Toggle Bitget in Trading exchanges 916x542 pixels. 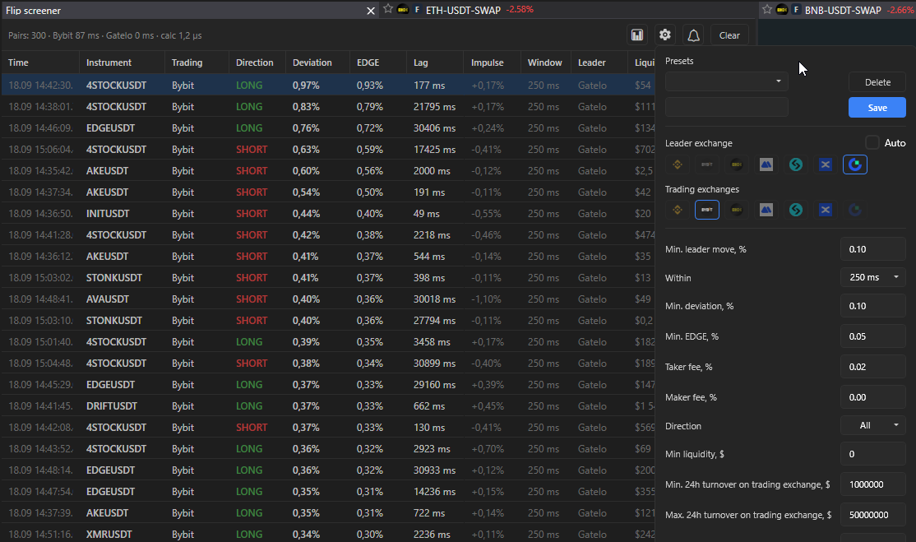point(796,210)
